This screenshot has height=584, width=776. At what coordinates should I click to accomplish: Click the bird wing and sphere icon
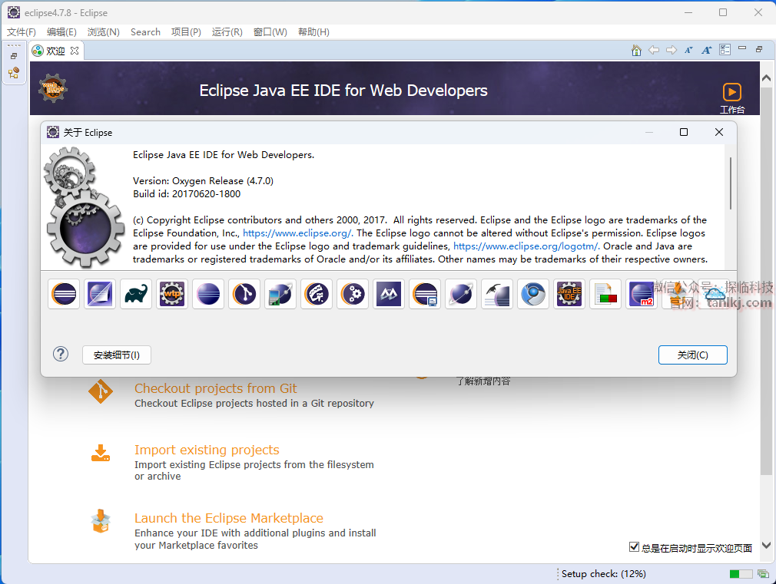point(497,294)
